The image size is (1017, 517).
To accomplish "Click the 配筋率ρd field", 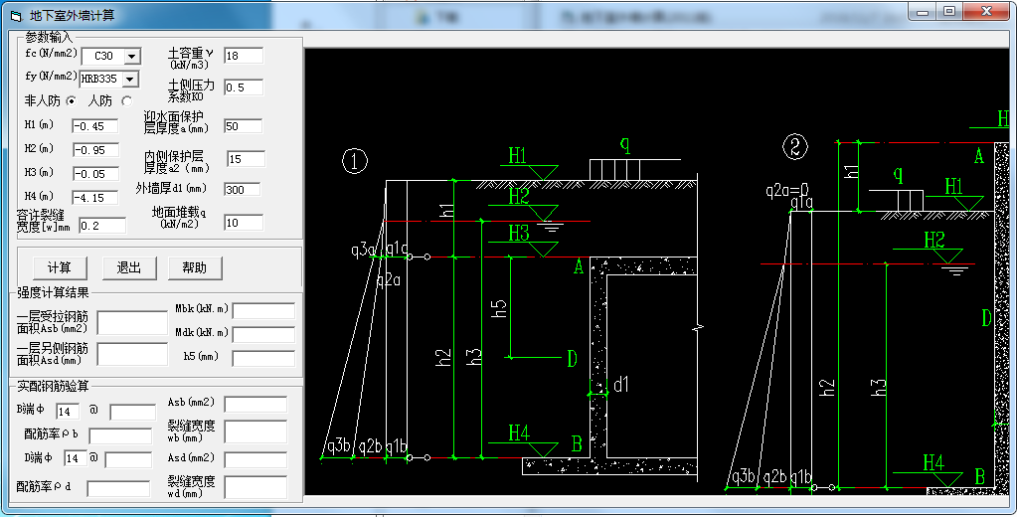I will click(118, 488).
